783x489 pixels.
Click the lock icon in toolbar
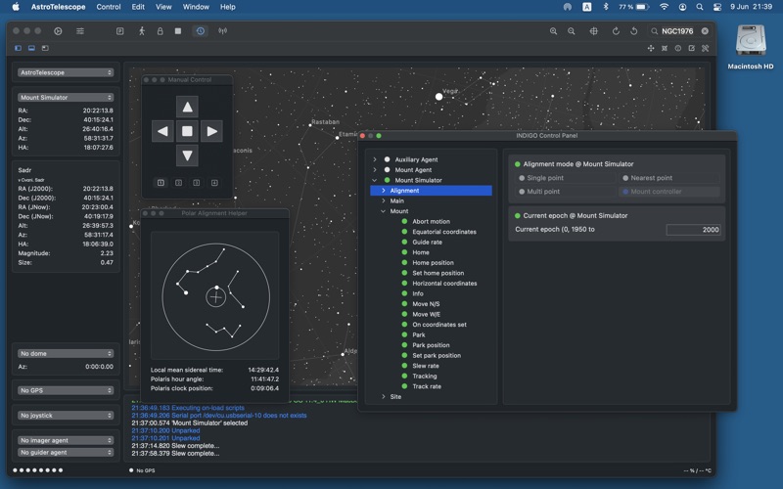[160, 31]
